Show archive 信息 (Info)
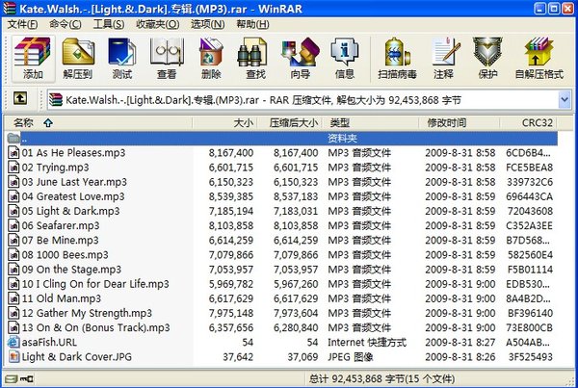The height and width of the screenshot is (388, 578). pos(344,59)
